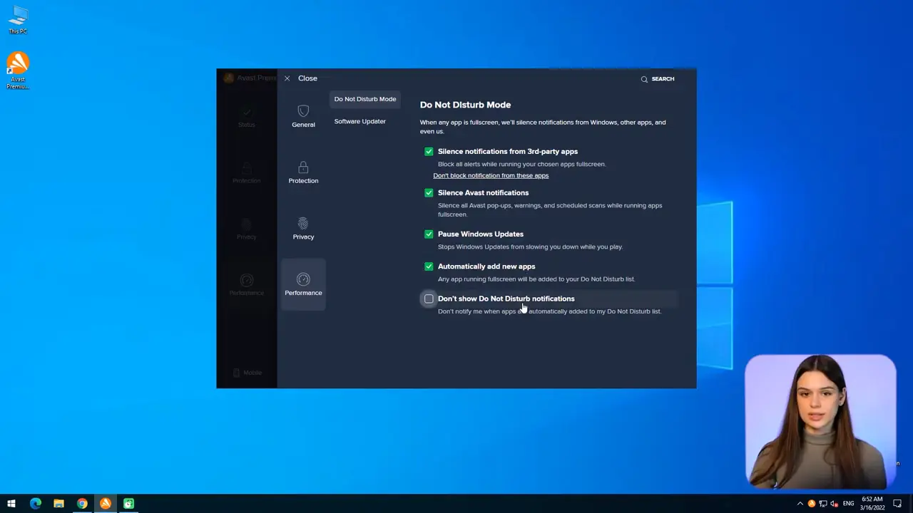Open the Avast tray icon
Viewport: 913px width, 513px height.
pyautogui.click(x=811, y=504)
